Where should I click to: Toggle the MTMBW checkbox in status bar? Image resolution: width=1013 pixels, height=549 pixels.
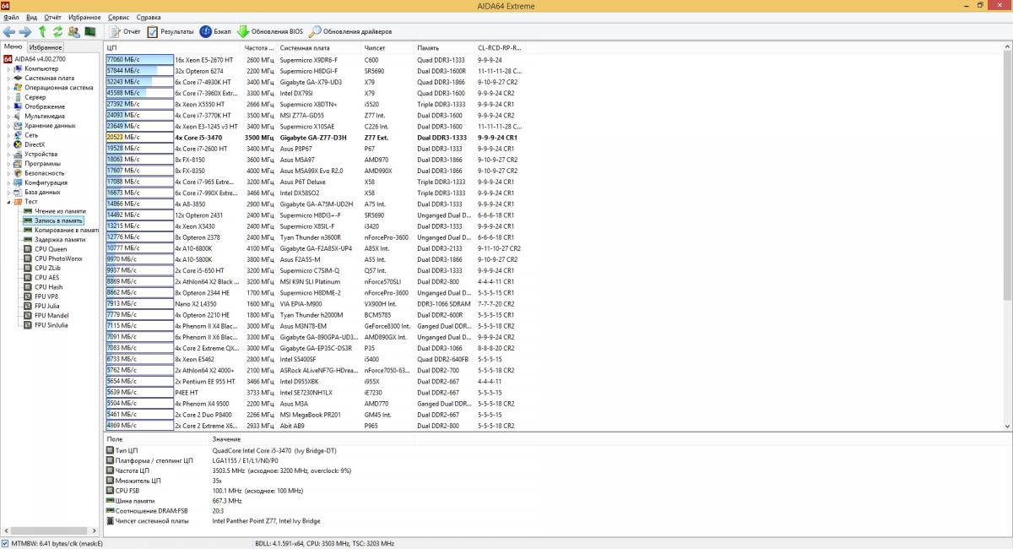point(7,543)
